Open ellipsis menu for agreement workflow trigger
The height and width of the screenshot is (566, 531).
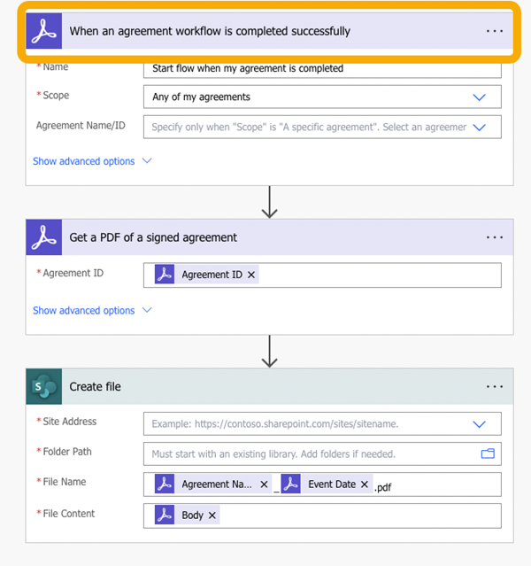click(494, 31)
